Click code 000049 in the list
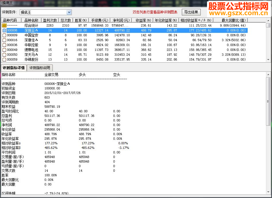Viewport: 272px width, 198px height. 12,50
